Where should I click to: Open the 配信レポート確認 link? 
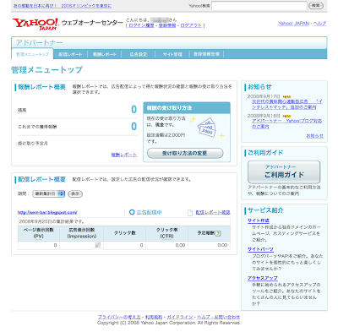click(213, 212)
